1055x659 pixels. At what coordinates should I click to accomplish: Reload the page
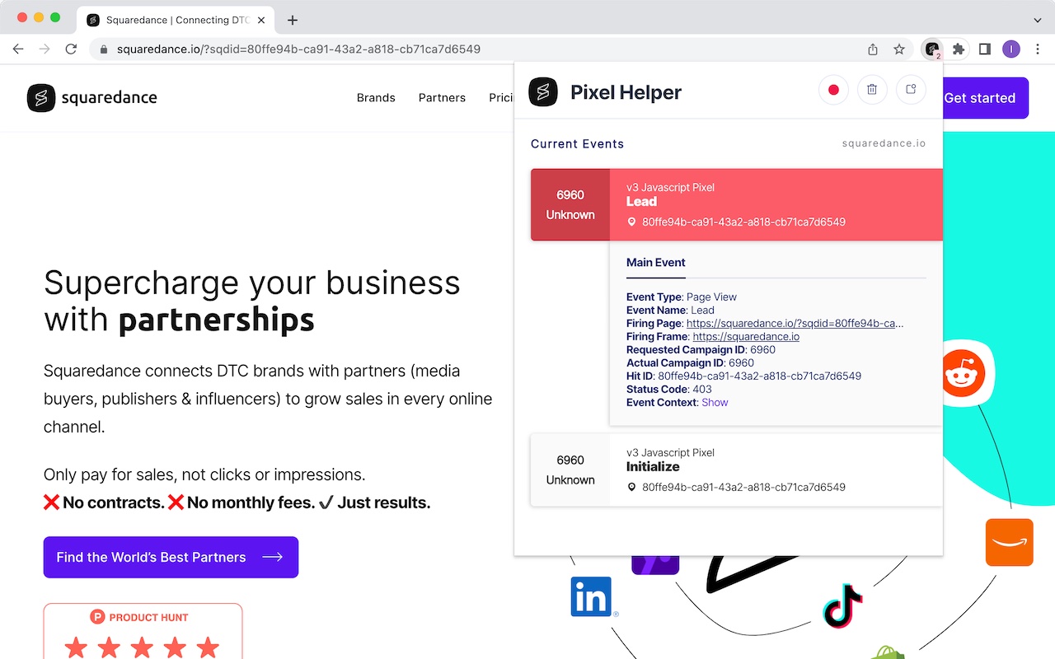click(71, 49)
